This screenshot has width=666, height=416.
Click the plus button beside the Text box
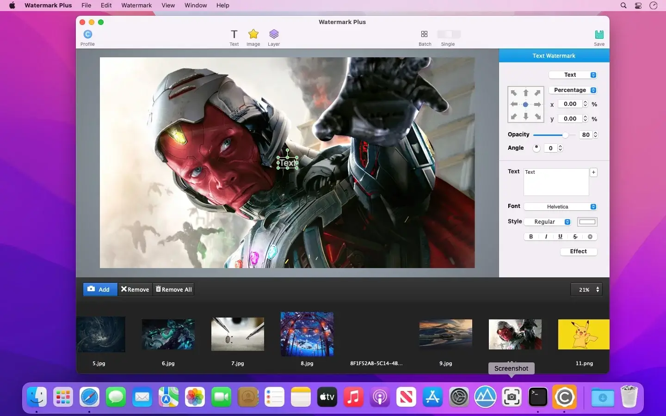point(594,172)
